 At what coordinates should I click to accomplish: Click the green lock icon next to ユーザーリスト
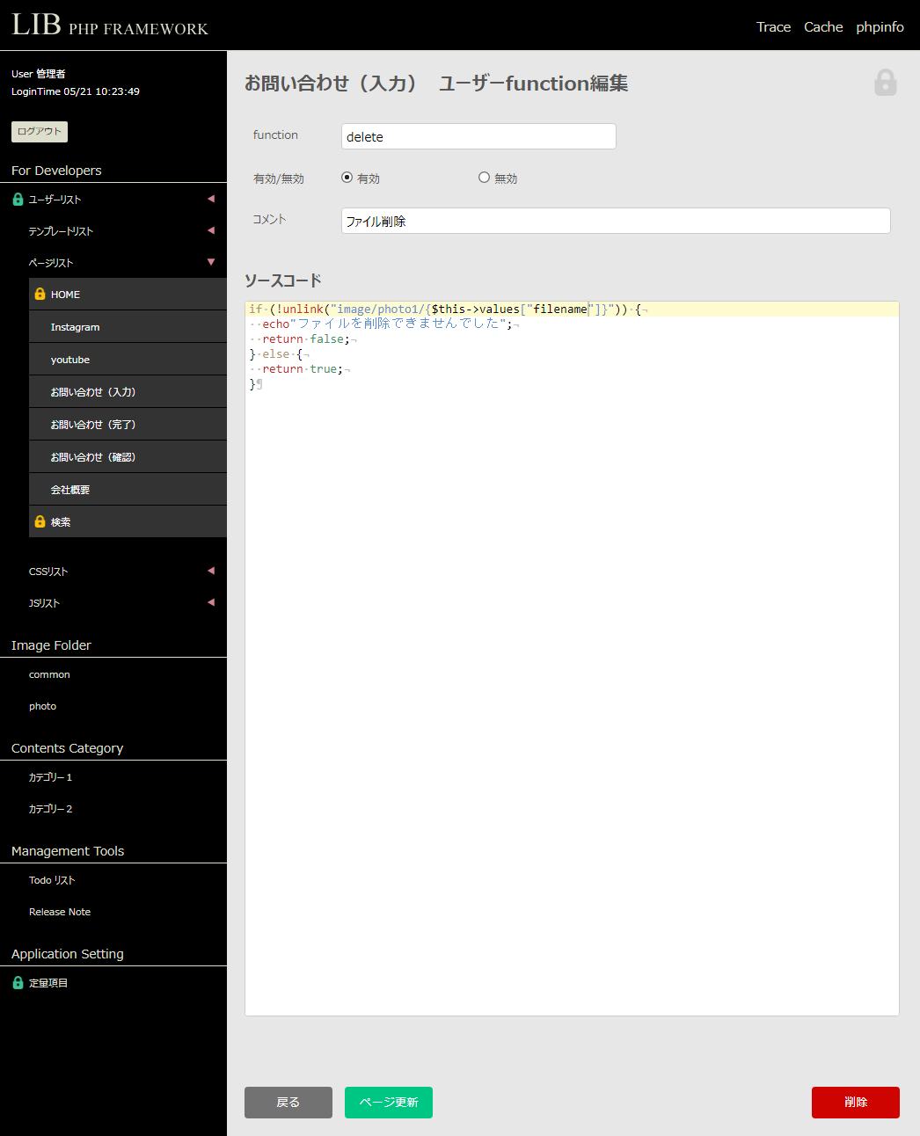coord(18,200)
